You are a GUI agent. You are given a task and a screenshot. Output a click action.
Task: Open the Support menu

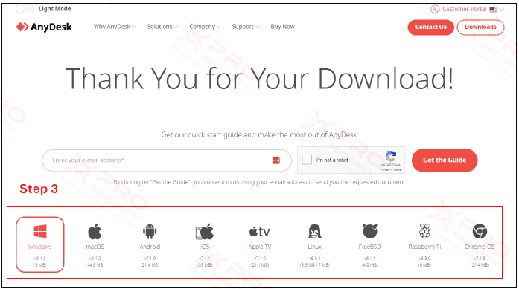point(246,27)
